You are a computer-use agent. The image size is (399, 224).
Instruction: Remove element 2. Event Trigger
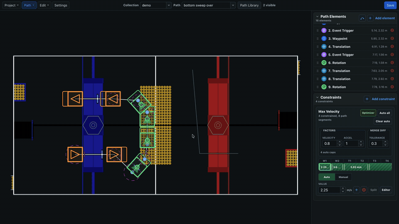[392, 30]
